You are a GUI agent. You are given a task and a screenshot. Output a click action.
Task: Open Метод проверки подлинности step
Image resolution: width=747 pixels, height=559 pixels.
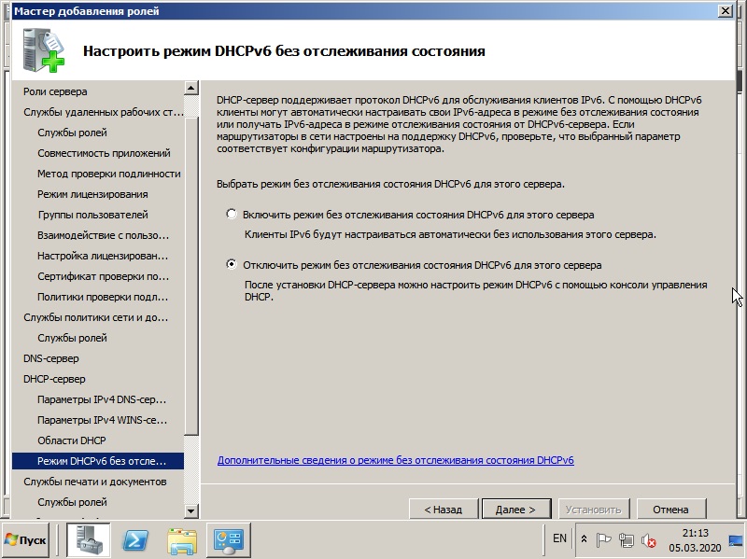click(x=109, y=174)
